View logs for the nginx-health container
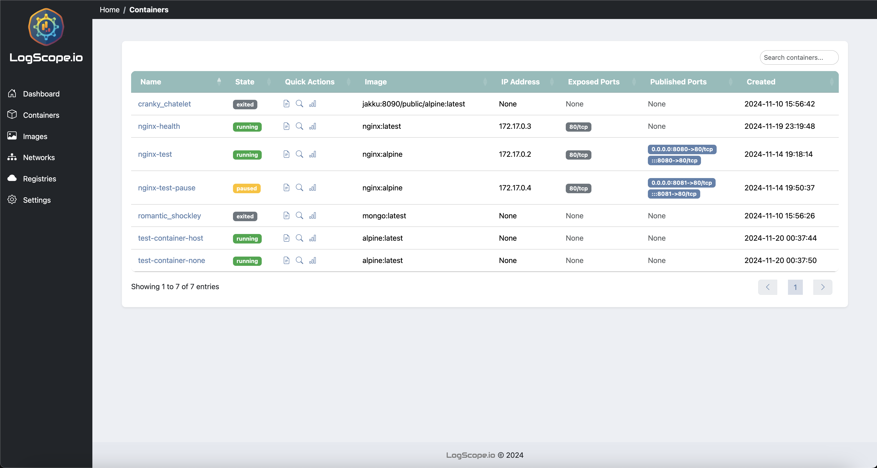This screenshot has width=877, height=468. (286, 126)
